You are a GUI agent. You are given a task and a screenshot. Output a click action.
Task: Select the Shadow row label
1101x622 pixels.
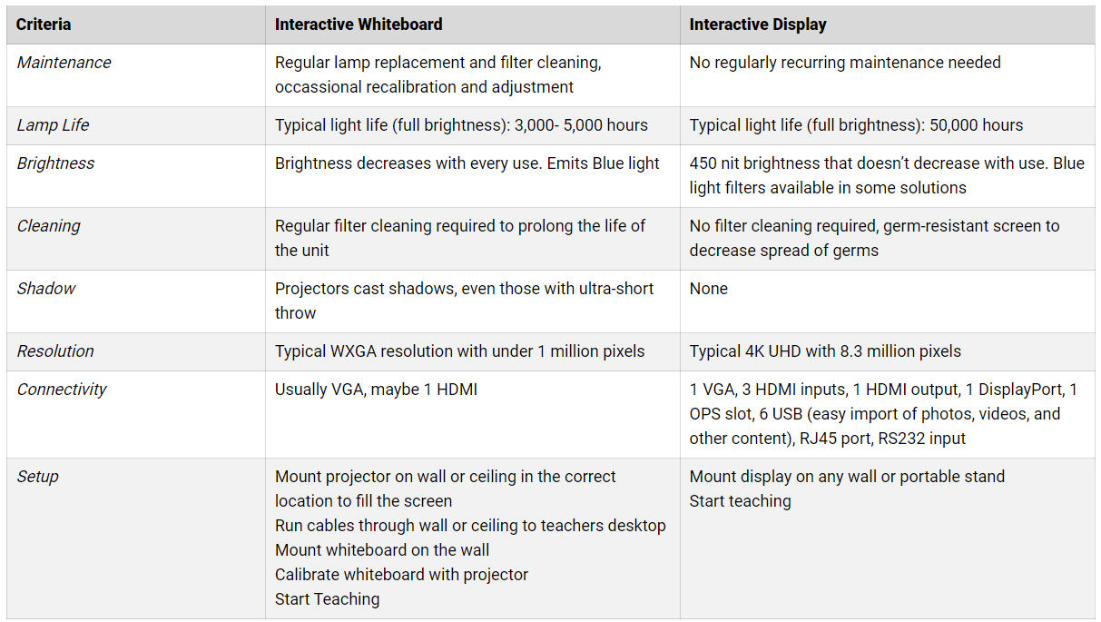(x=45, y=289)
